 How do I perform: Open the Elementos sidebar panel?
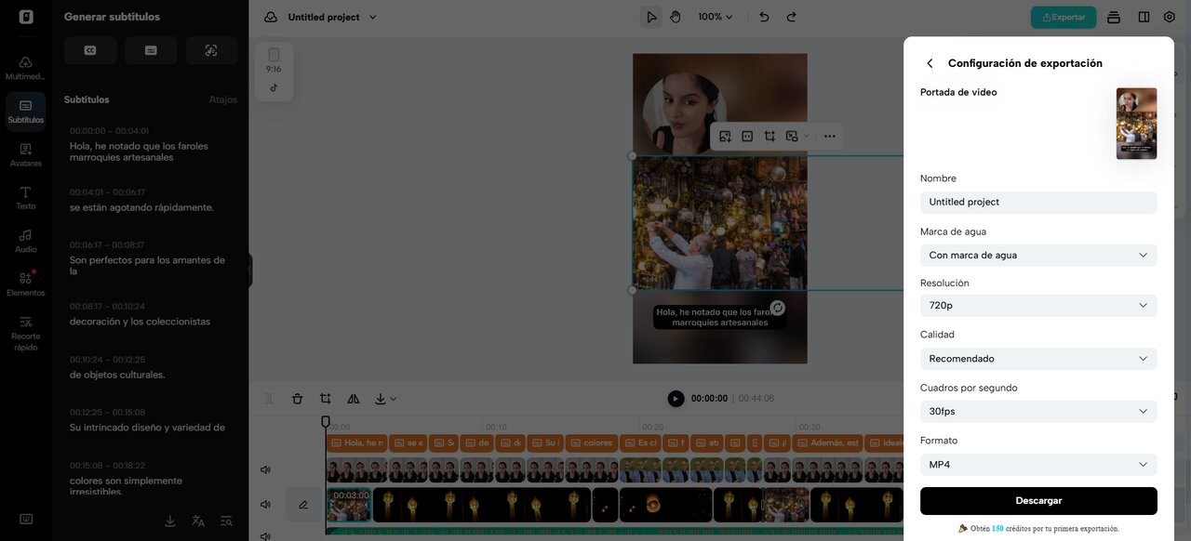(25, 284)
